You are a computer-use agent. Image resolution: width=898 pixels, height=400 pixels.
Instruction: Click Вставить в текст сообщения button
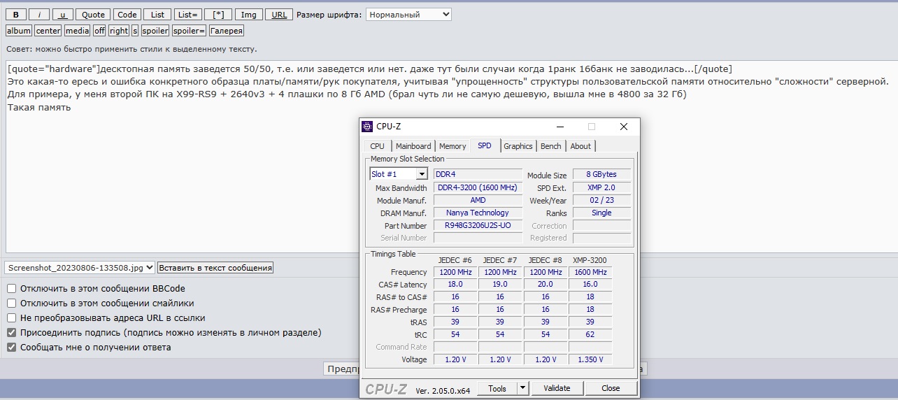(215, 268)
